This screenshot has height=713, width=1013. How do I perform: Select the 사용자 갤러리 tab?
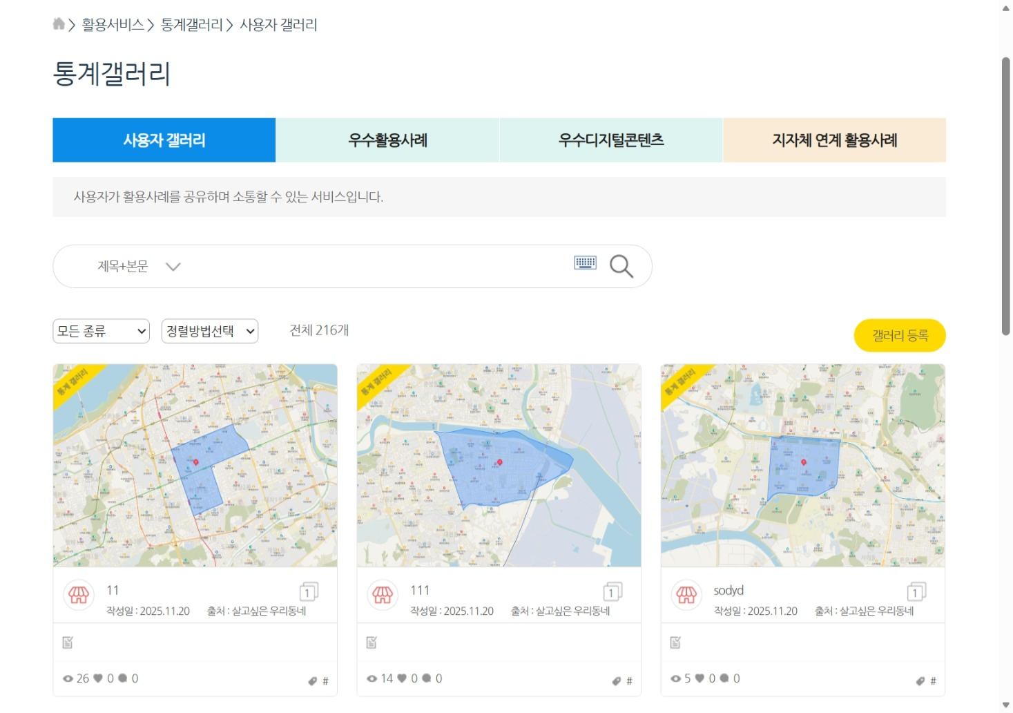point(164,140)
